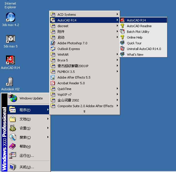Launch Adobe Photoshop 7.0 from menu text
Screen dimensions: 176x172
(x=72, y=43)
